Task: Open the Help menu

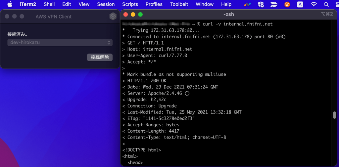Action: 226,4
